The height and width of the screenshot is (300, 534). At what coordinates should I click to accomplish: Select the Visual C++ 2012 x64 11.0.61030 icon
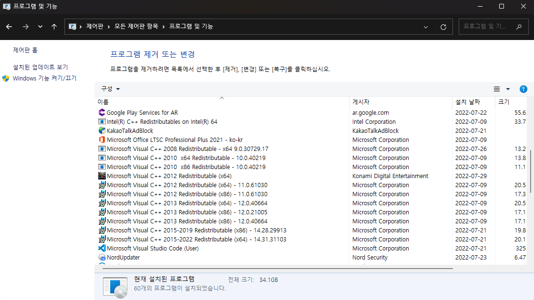[102, 185]
